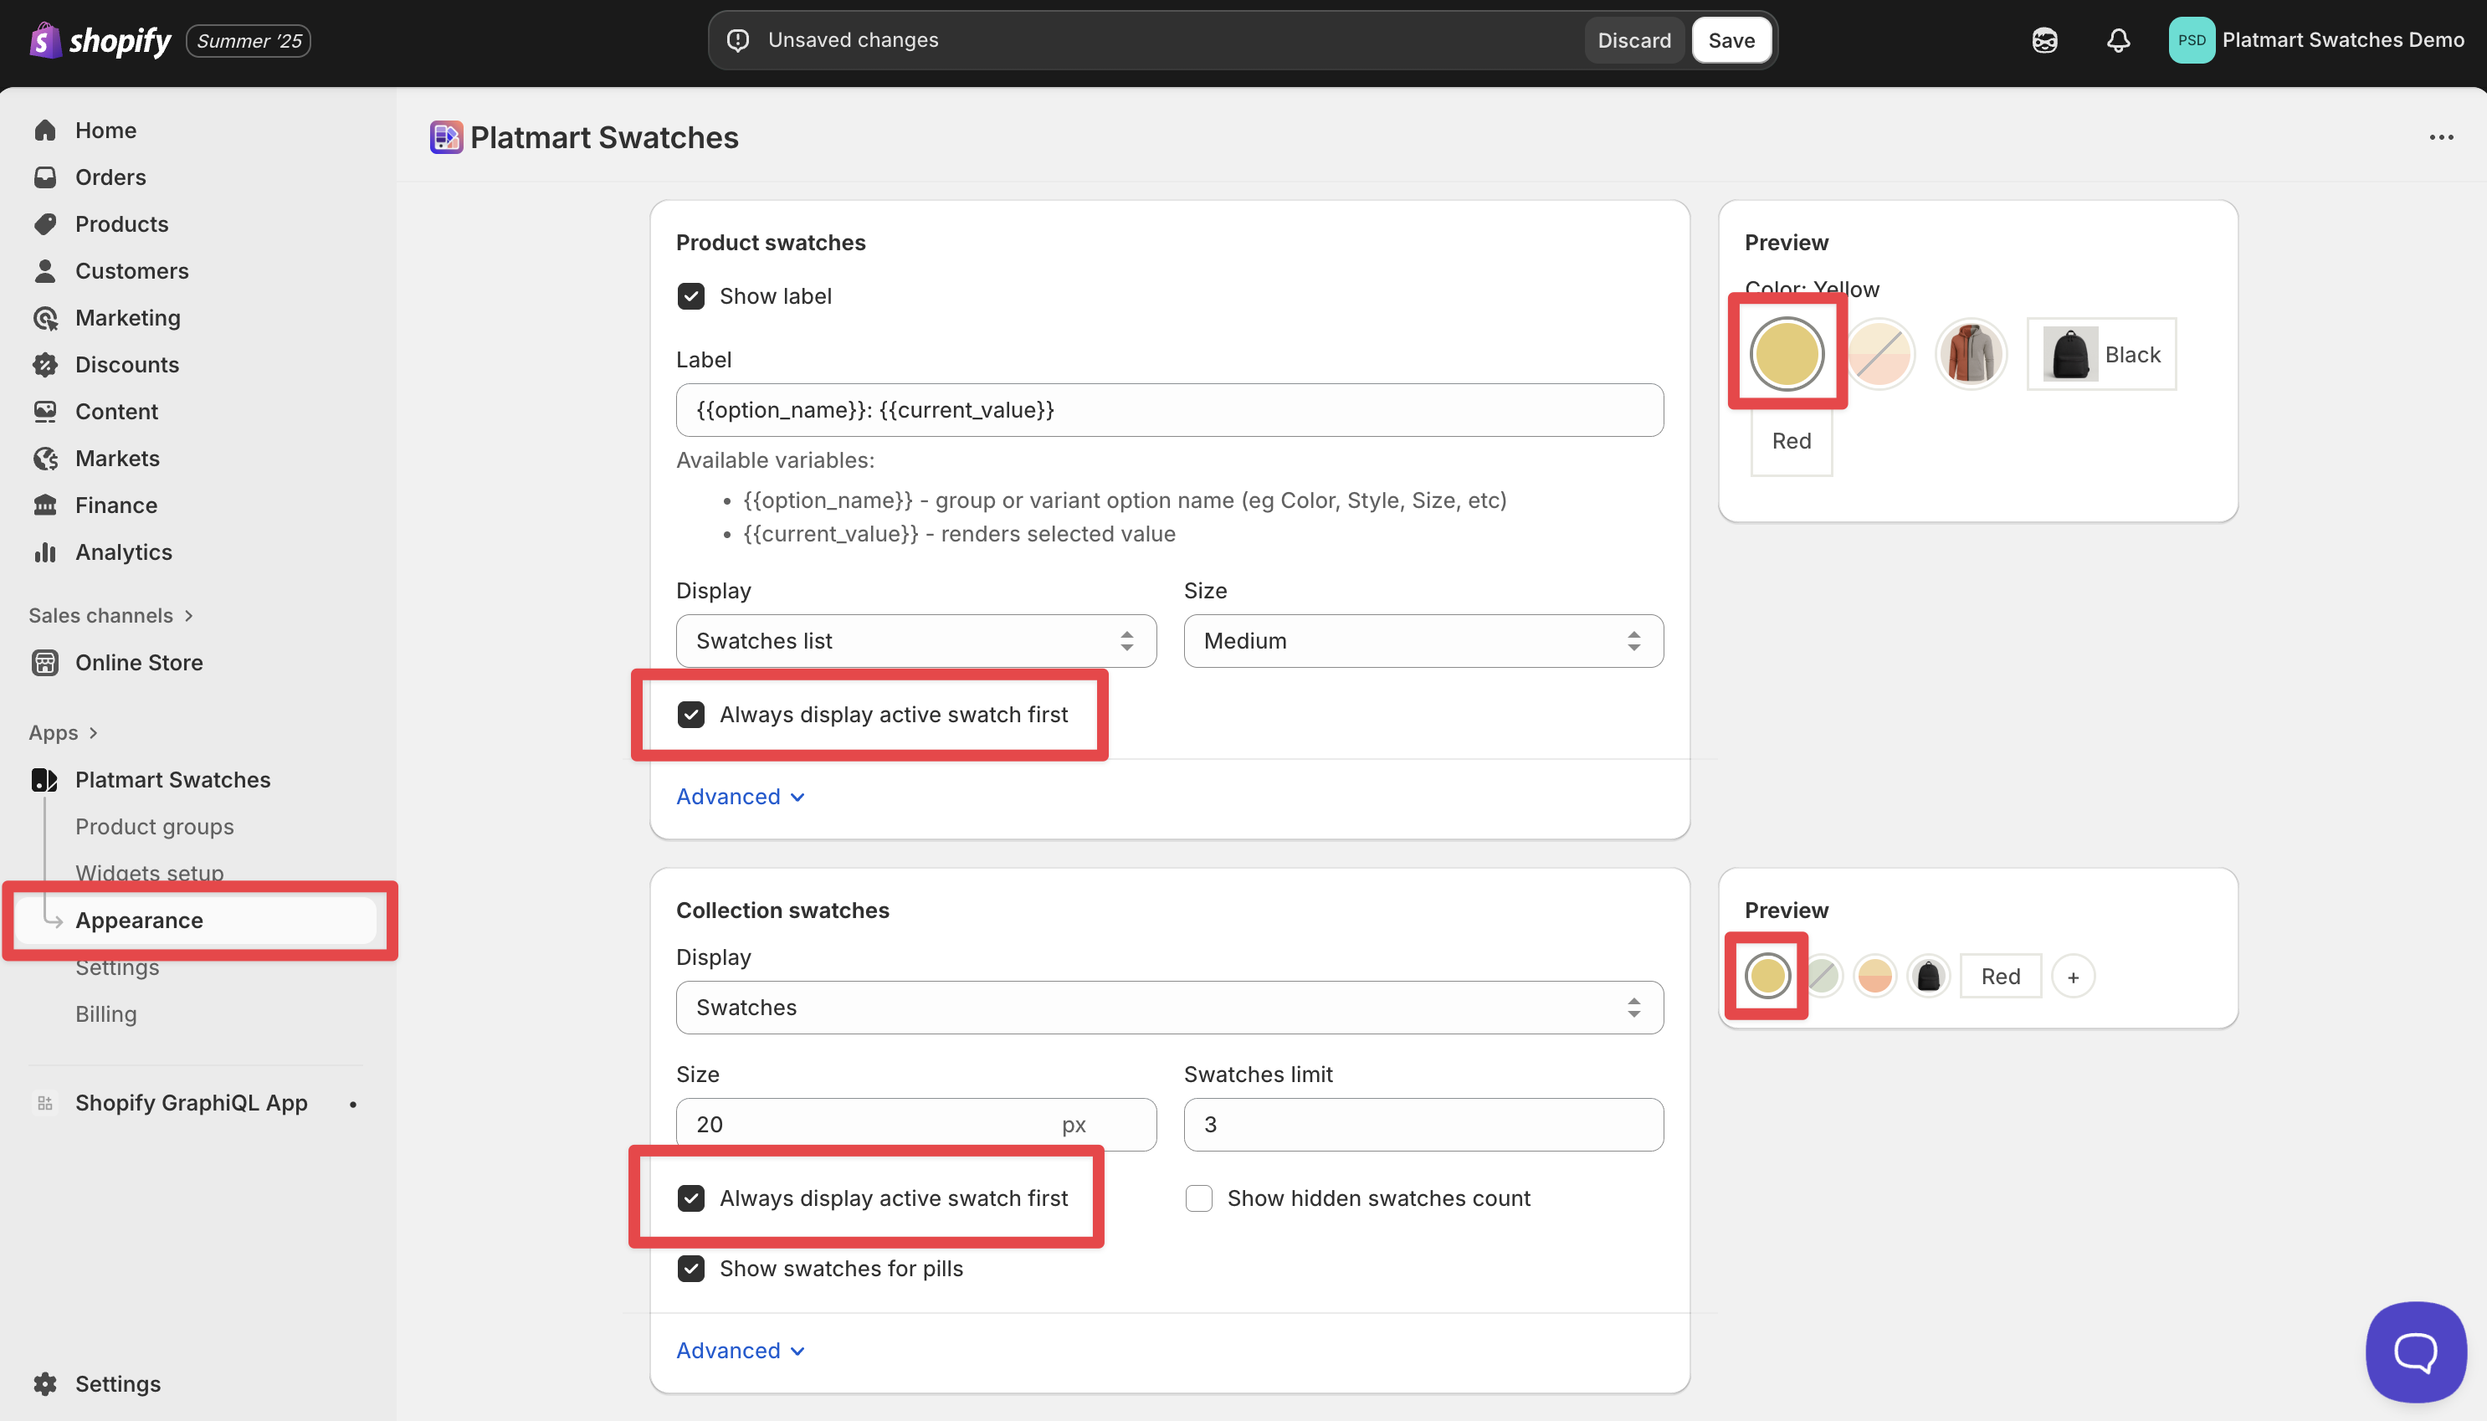Viewport: 2487px width, 1421px height.
Task: Click the Shopify GraphiQL App icon
Action: pyautogui.click(x=45, y=1102)
